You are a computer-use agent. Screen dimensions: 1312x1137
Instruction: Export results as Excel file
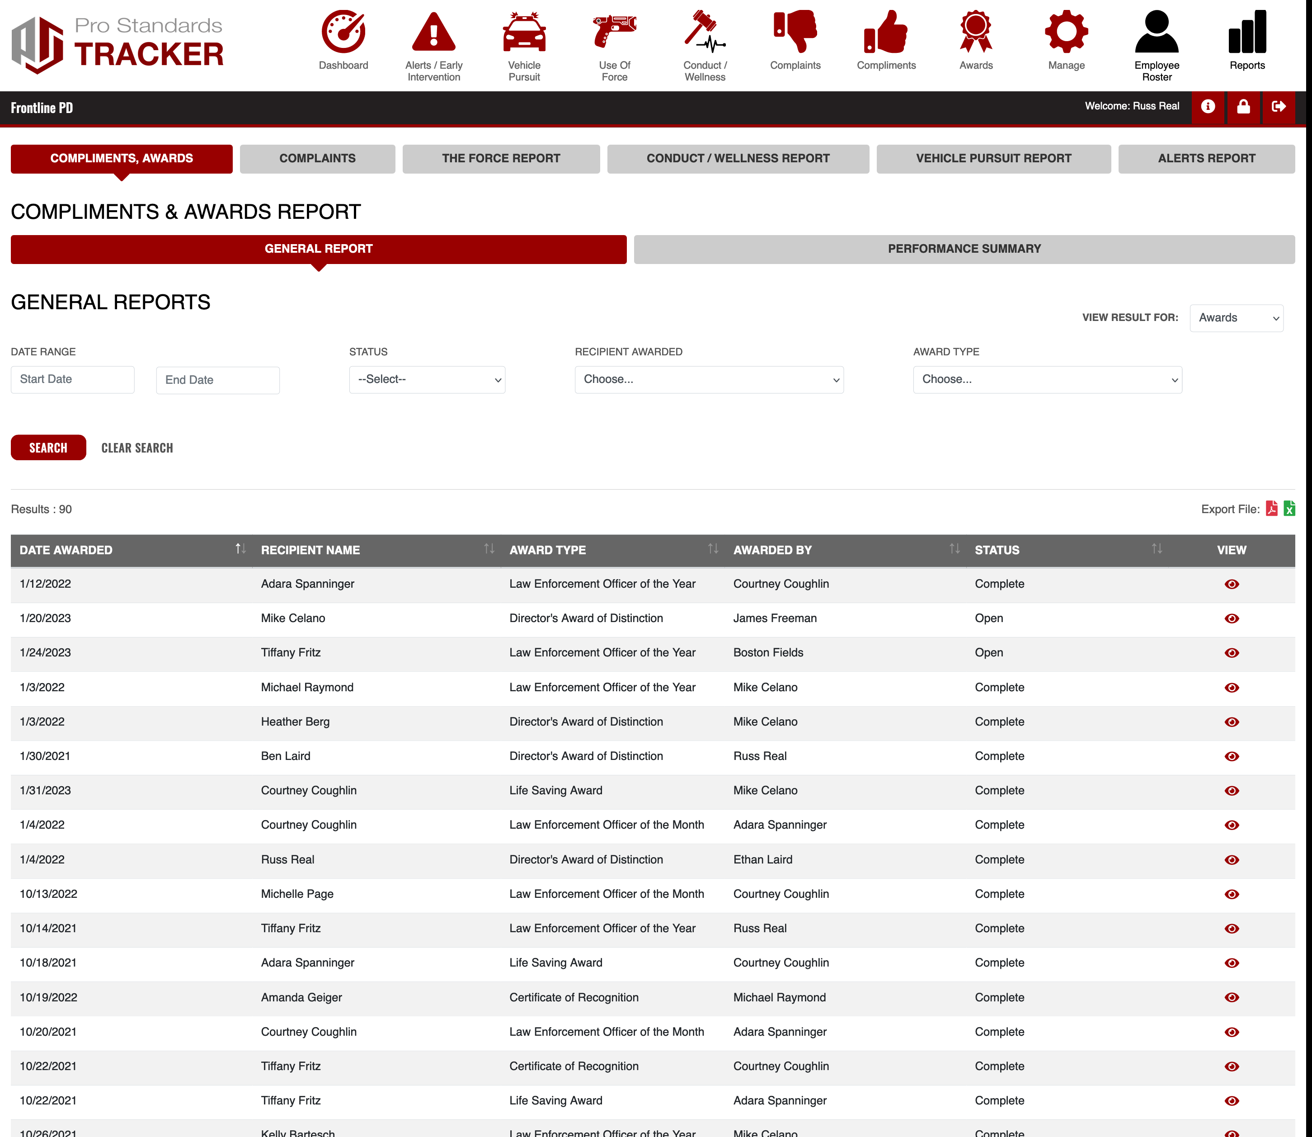pyautogui.click(x=1289, y=509)
